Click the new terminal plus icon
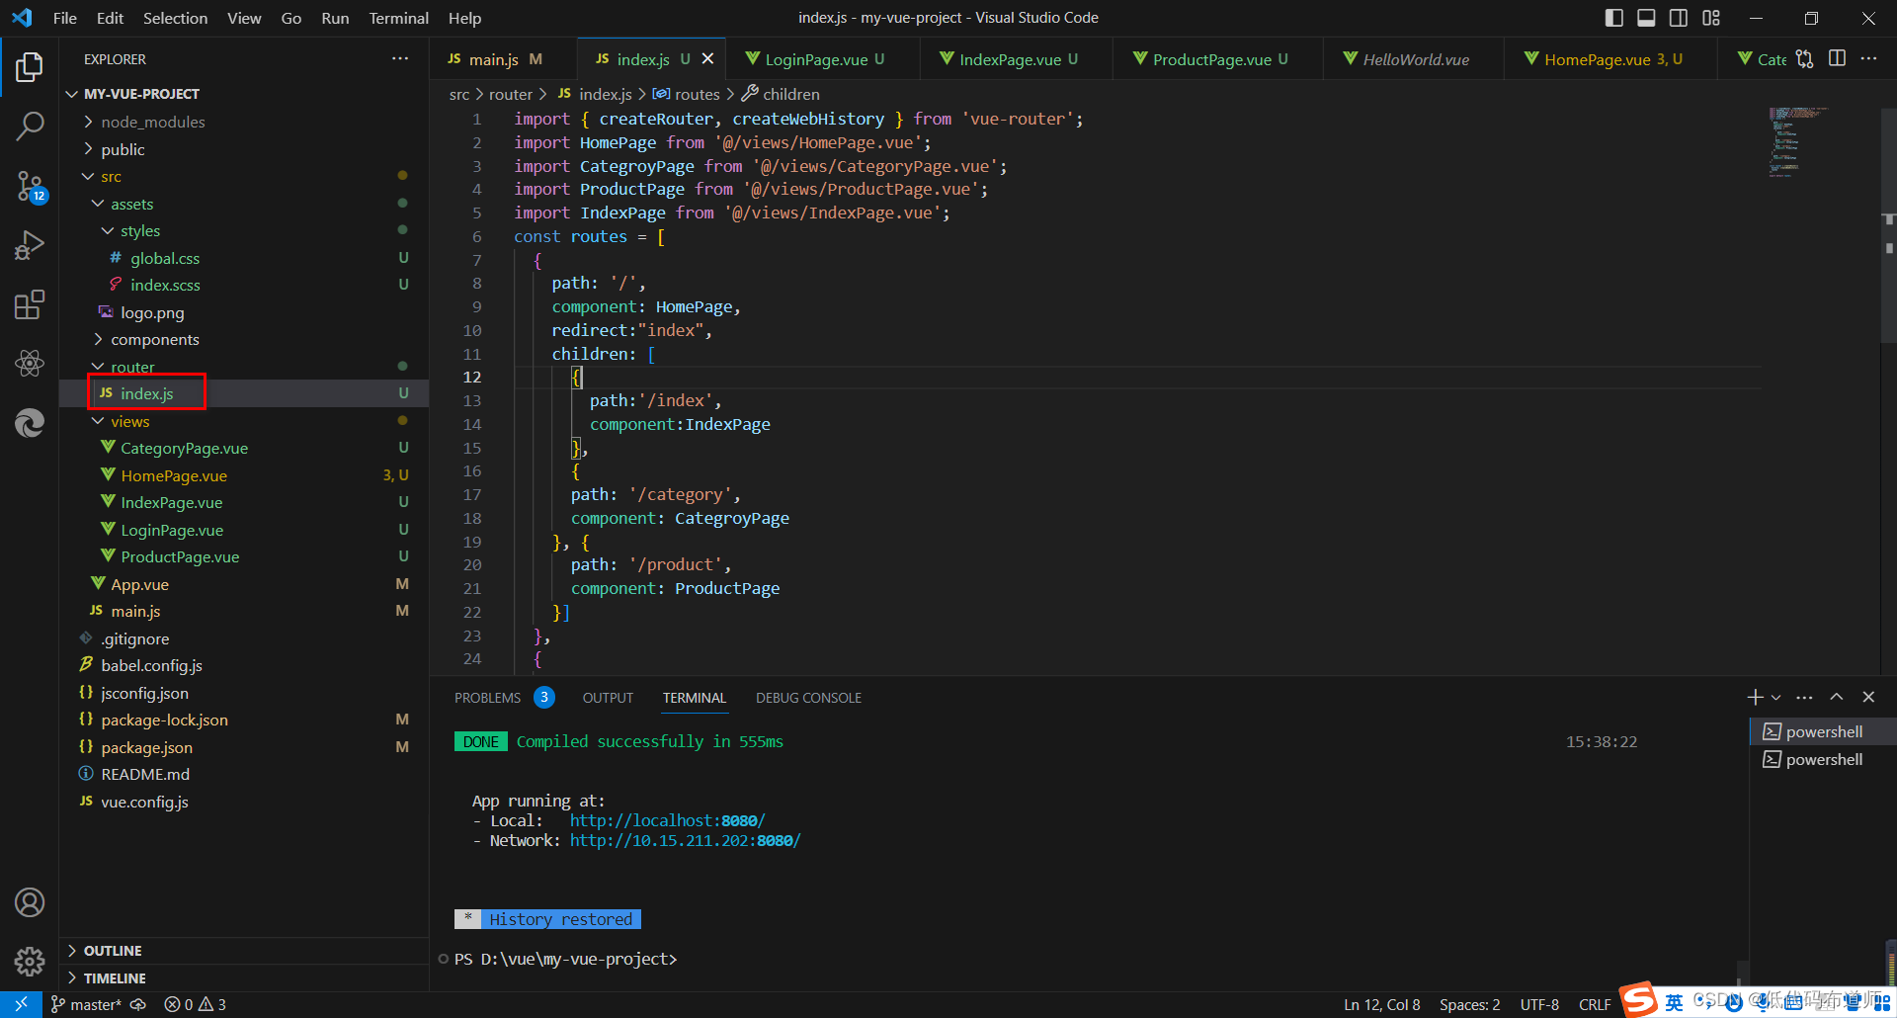The height and width of the screenshot is (1018, 1897). pos(1755,697)
